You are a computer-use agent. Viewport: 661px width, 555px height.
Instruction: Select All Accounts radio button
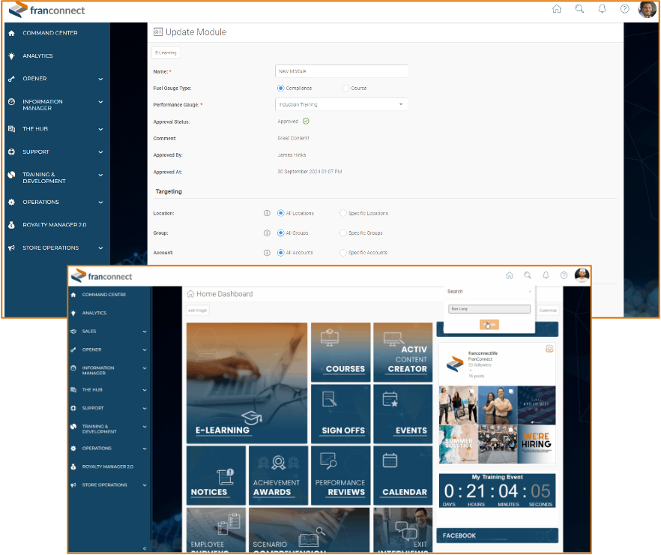click(280, 253)
